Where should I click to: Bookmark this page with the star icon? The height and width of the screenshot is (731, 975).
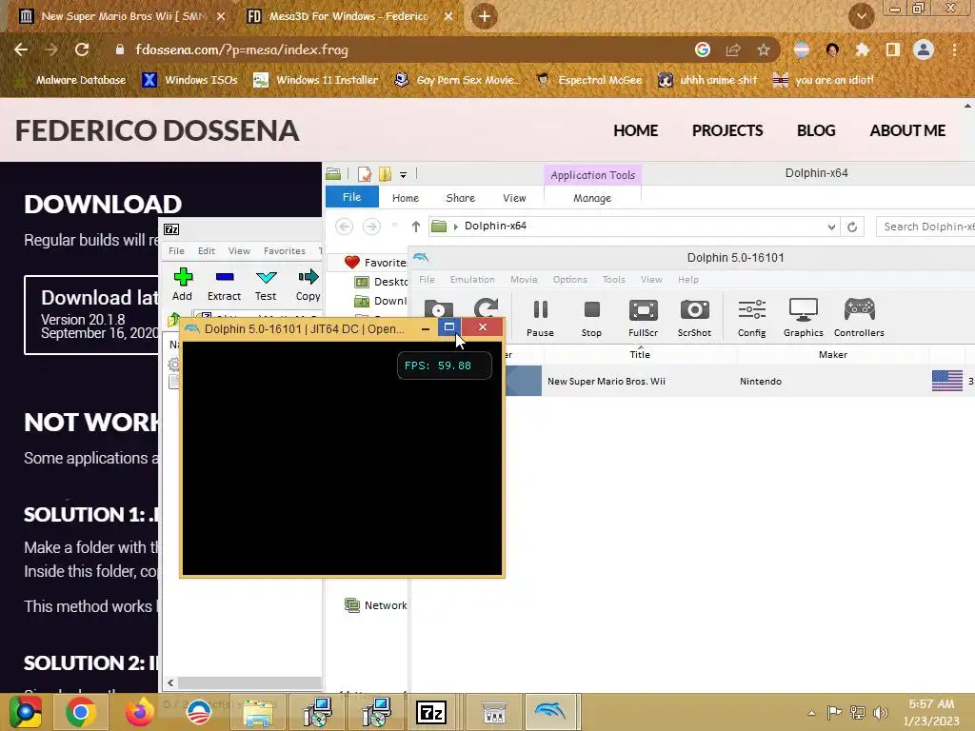pos(764,49)
